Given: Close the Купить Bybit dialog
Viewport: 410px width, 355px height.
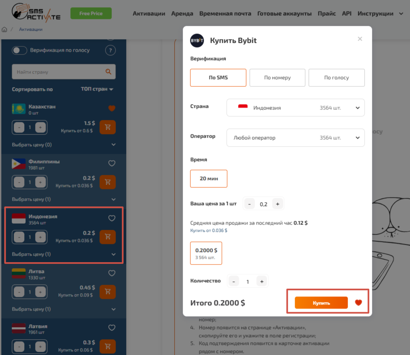Looking at the screenshot, I should 360,39.
